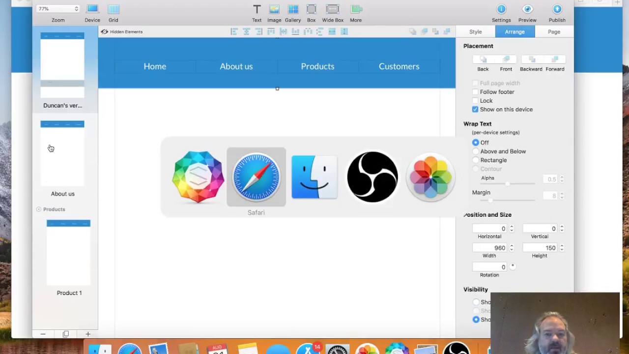Open the 77% zoom dropdown
The width and height of the screenshot is (629, 354).
(58, 9)
